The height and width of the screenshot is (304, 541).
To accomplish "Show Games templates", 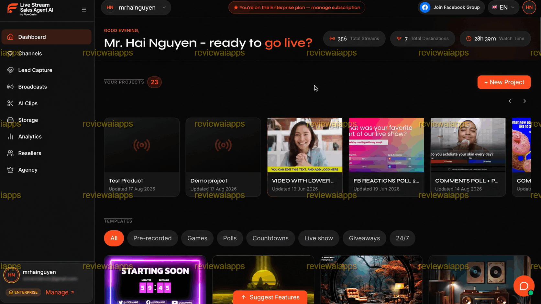I will coord(197,238).
